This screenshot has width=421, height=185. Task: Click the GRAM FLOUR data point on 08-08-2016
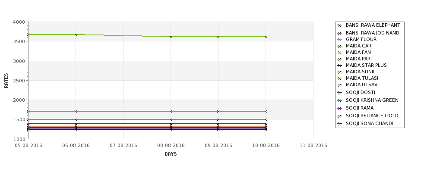[x=171, y=37]
